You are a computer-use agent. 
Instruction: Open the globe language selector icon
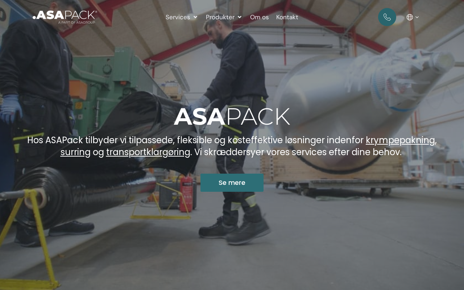410,17
